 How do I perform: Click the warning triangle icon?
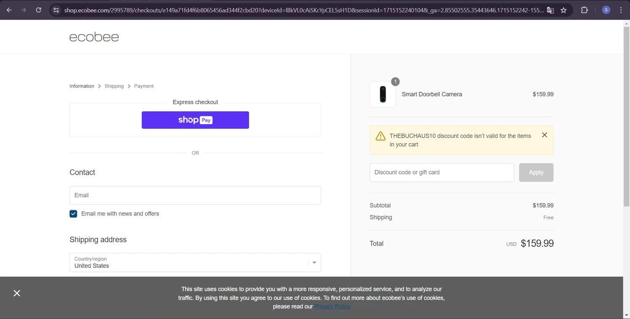pyautogui.click(x=381, y=136)
